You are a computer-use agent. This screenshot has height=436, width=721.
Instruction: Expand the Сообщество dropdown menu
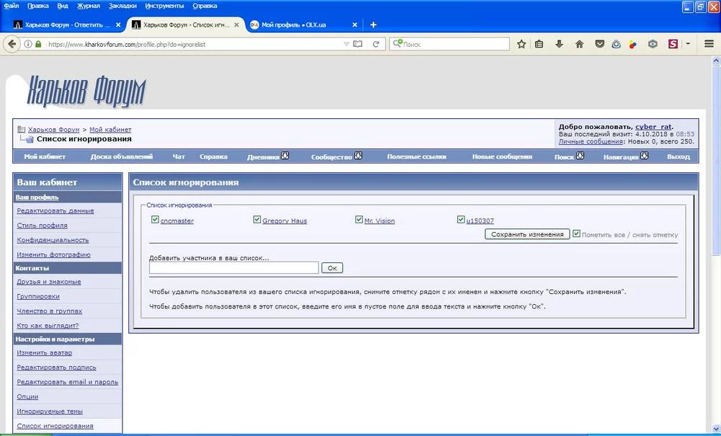(358, 156)
